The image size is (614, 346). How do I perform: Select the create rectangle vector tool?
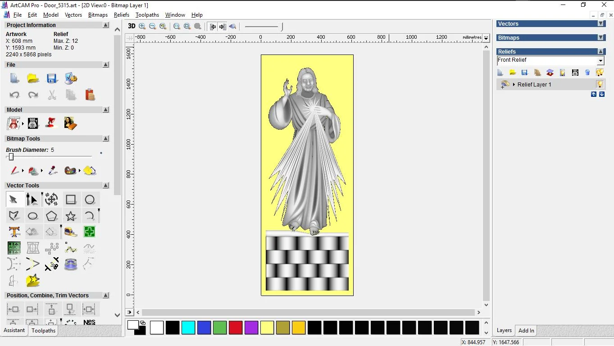(71, 200)
